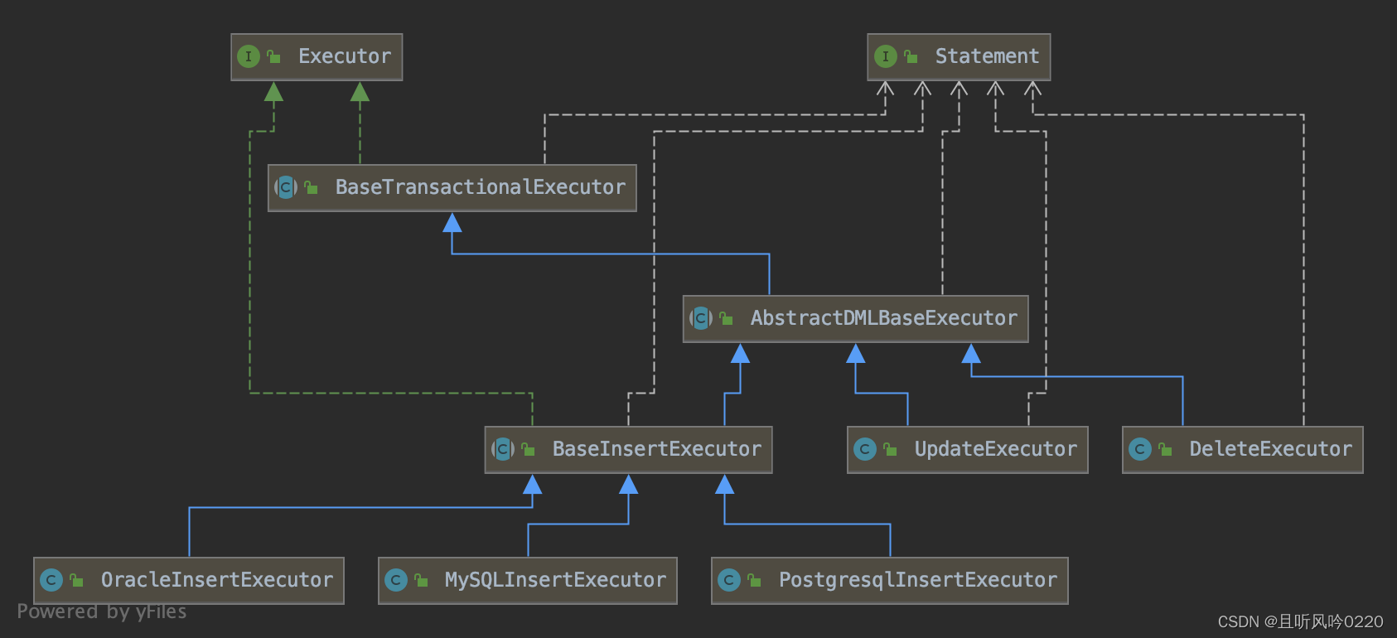Viewport: 1397px width, 638px height.
Task: Select the OracleInsertExecutor label
Action: [x=217, y=580]
